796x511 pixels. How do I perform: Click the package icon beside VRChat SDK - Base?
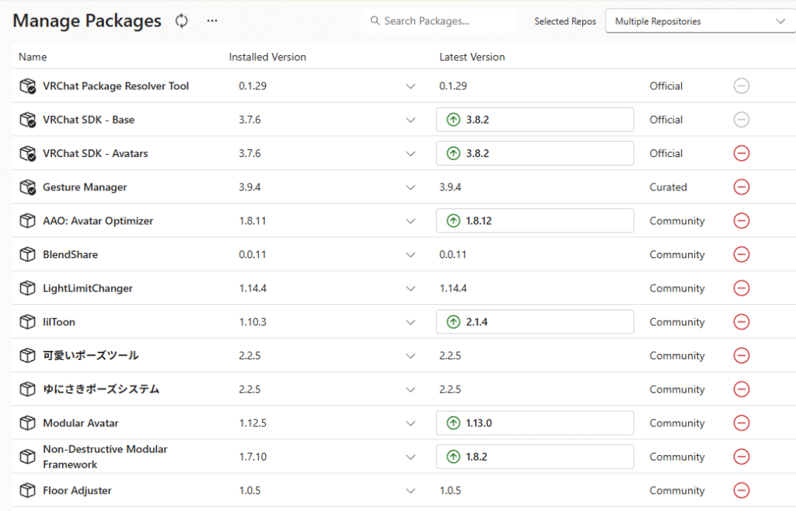pos(27,120)
